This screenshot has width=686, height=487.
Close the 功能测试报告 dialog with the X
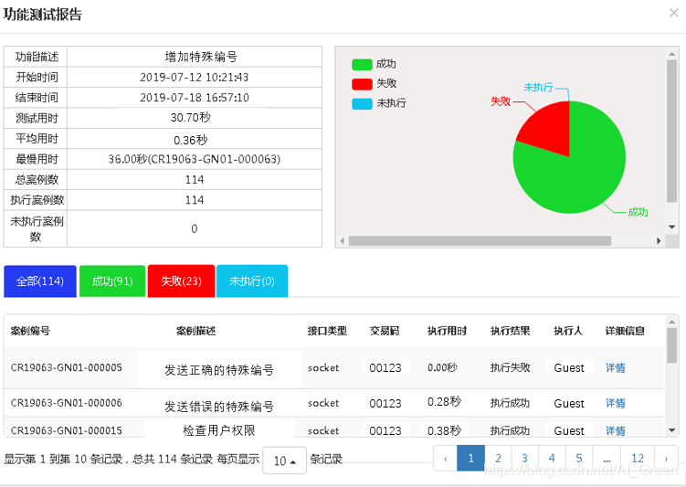tap(674, 13)
